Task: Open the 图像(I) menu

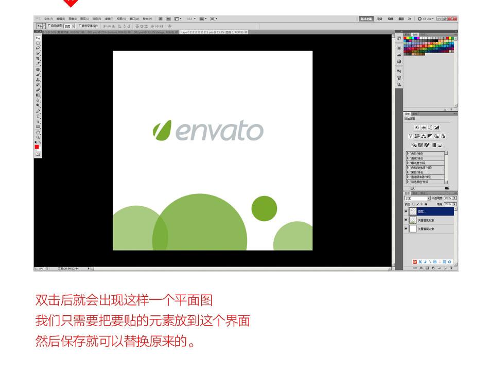Action: tap(73, 19)
